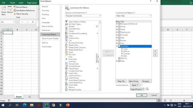Cancel the Excel Options dialog
The width and height of the screenshot is (193, 108).
(154, 95)
